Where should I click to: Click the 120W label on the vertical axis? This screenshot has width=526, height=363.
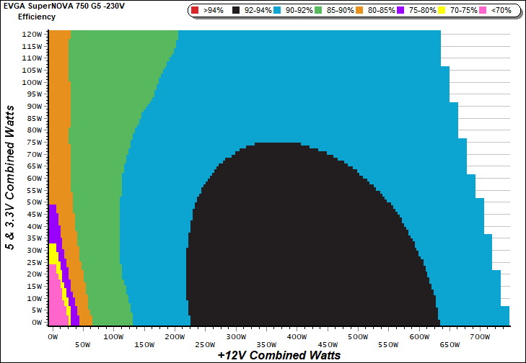coord(32,35)
